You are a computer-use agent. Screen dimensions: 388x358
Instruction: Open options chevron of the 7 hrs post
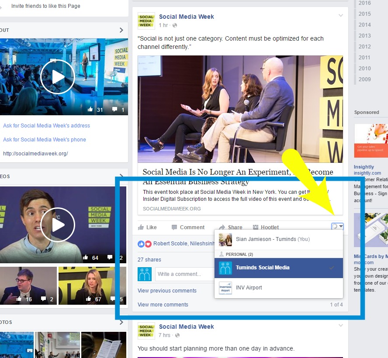click(341, 325)
